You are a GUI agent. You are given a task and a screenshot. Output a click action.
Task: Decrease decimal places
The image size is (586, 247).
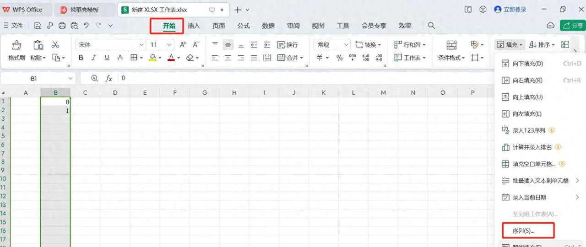pyautogui.click(x=379, y=58)
